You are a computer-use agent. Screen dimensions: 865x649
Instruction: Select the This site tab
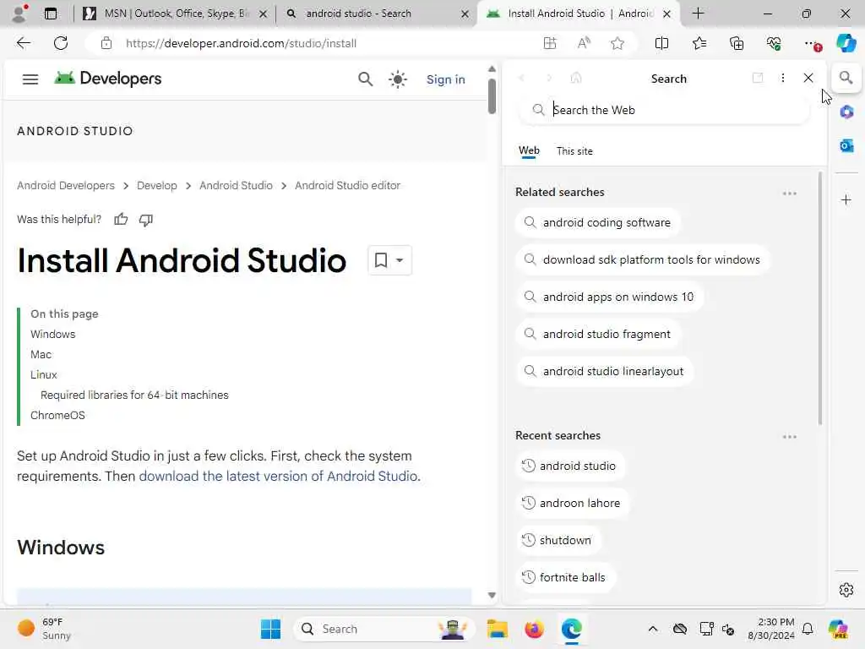574,151
